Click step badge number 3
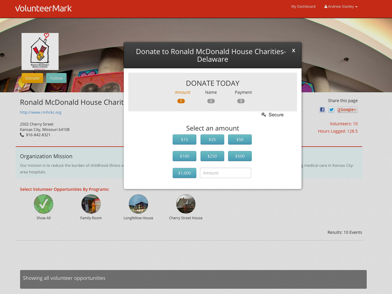The width and height of the screenshot is (392, 294). 241,101
